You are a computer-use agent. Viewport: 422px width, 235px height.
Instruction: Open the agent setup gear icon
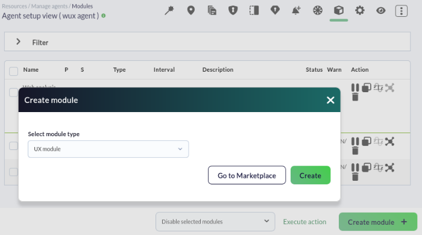click(x=360, y=10)
